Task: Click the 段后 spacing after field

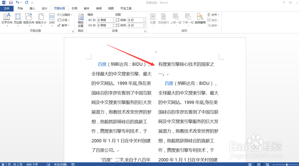Action: [x=135, y=25]
